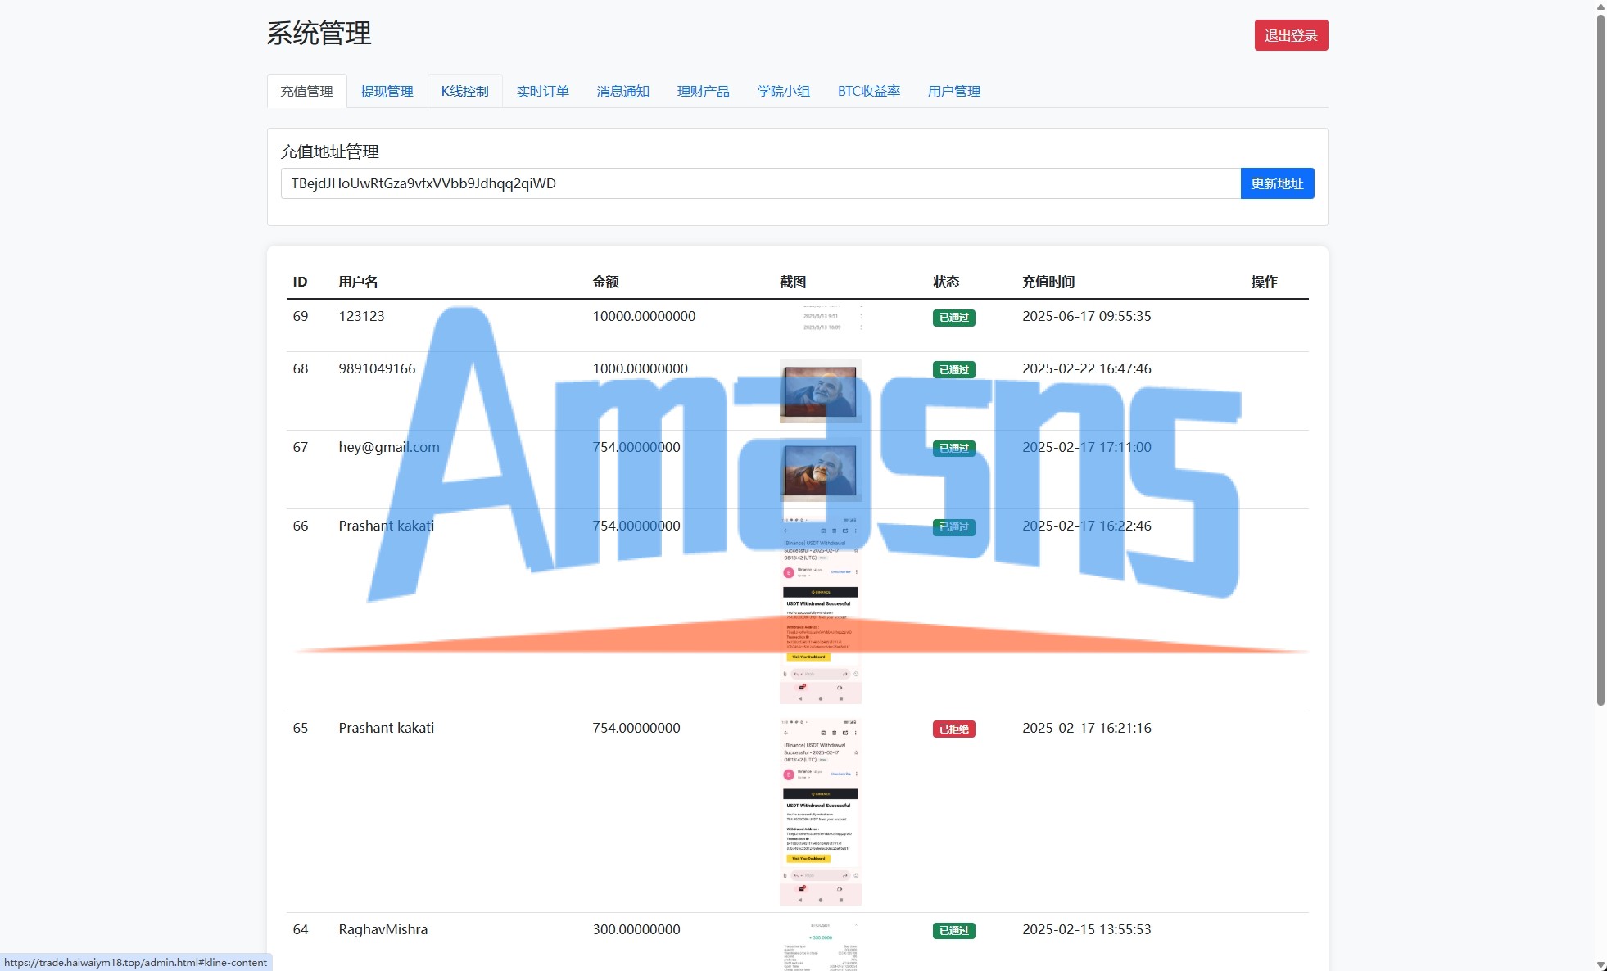Click Prashant kakati in row 65
The height and width of the screenshot is (971, 1607).
point(387,728)
